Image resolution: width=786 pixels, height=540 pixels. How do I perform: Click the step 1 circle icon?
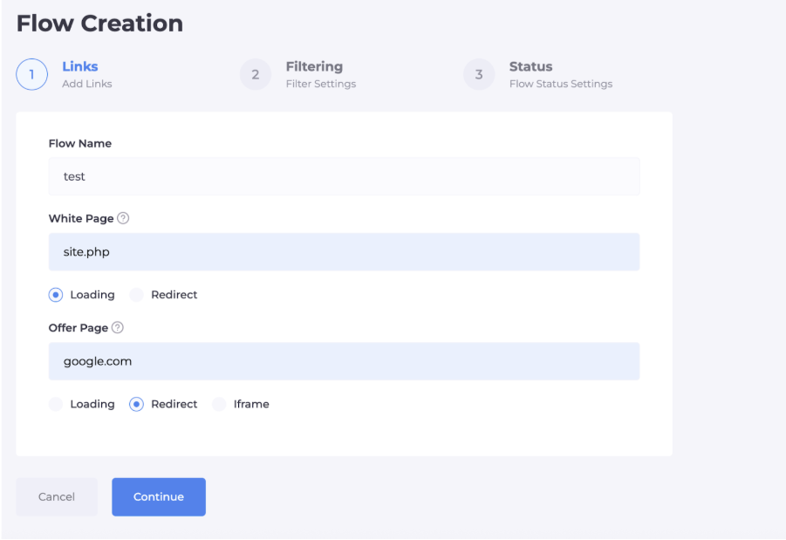[31, 75]
